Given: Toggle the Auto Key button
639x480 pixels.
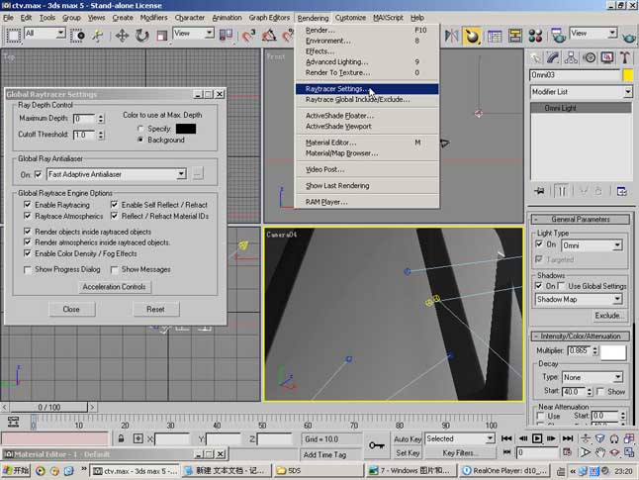Looking at the screenshot, I should [408, 438].
